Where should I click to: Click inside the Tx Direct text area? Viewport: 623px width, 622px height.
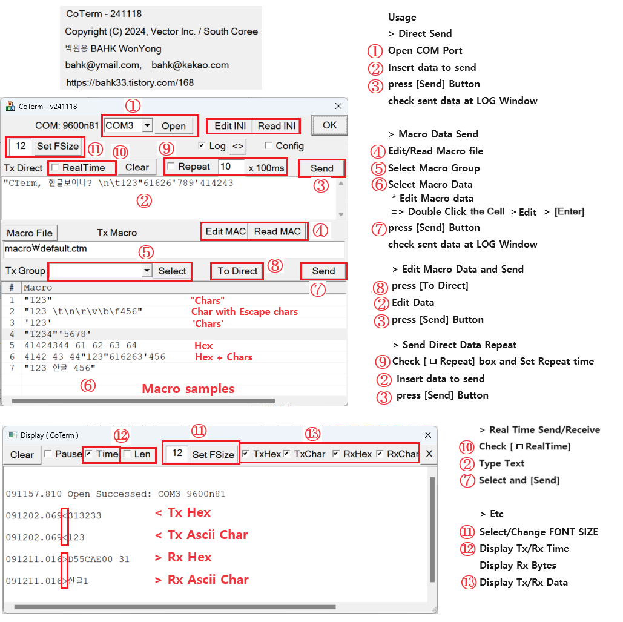[169, 197]
